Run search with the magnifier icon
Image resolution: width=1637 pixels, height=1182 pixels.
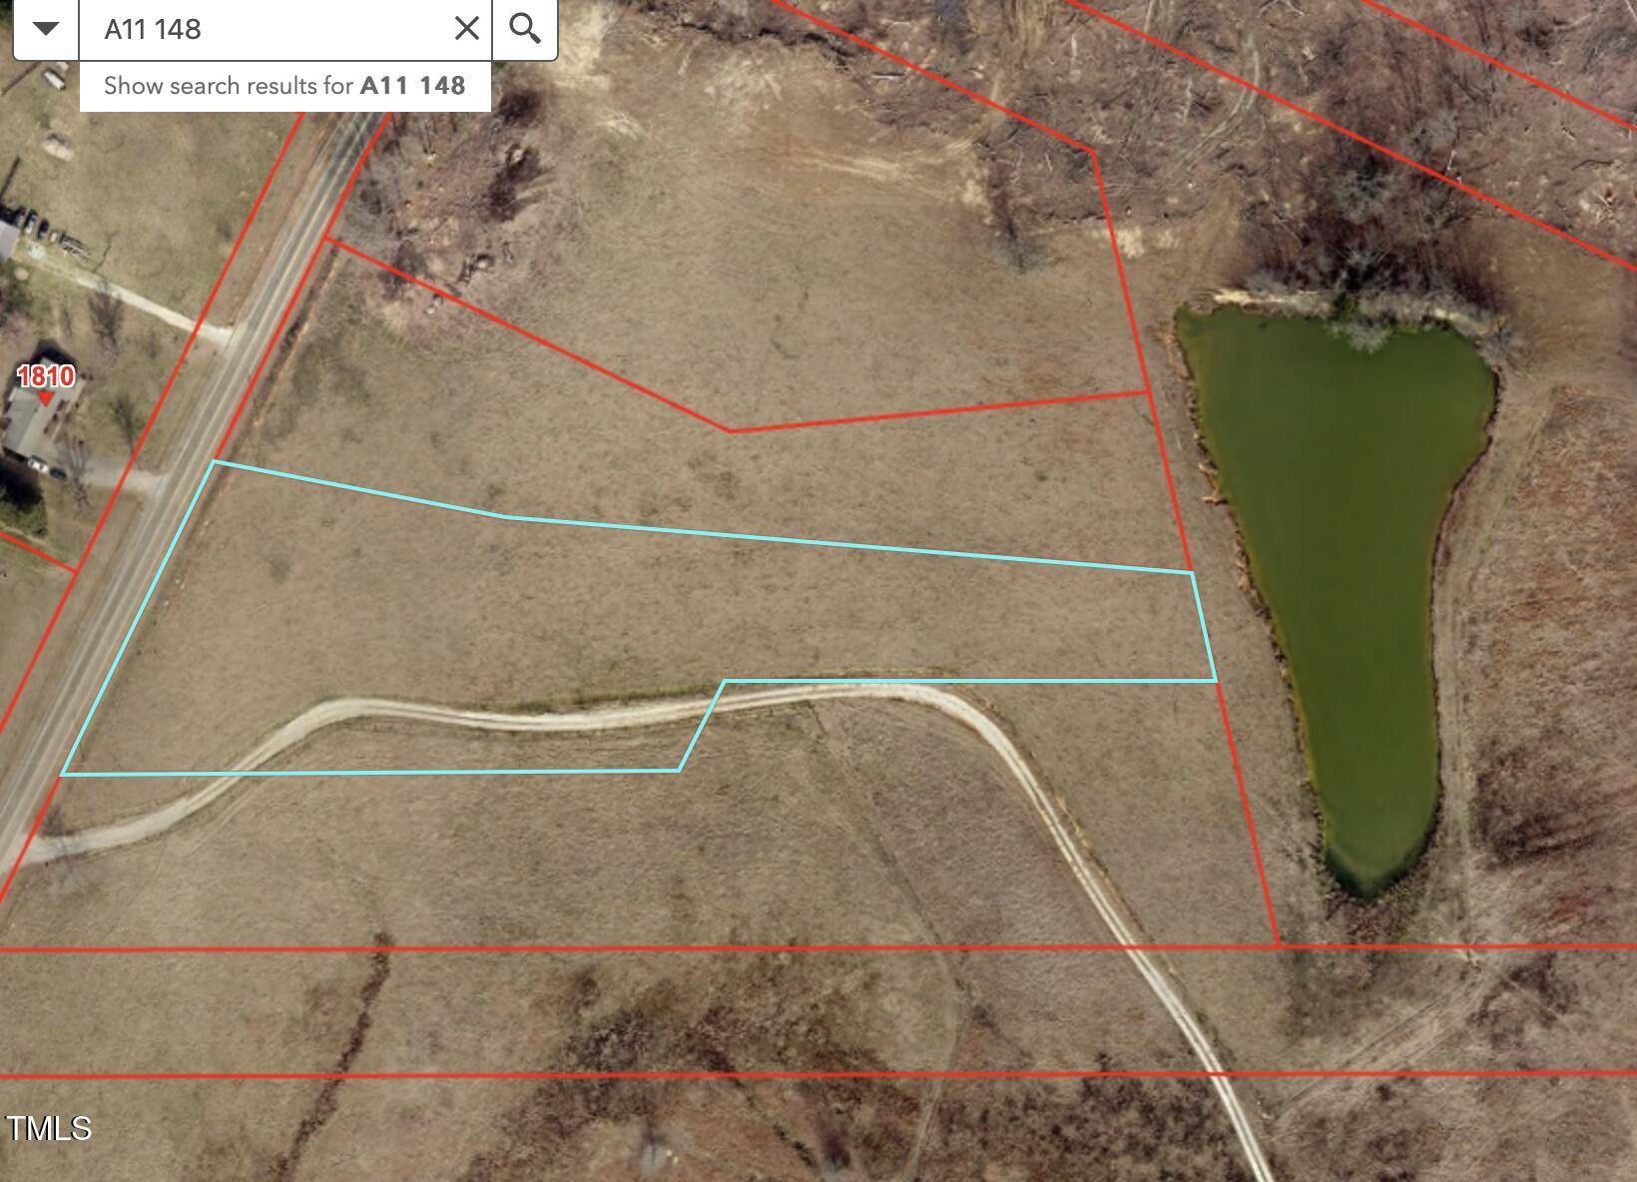[525, 29]
